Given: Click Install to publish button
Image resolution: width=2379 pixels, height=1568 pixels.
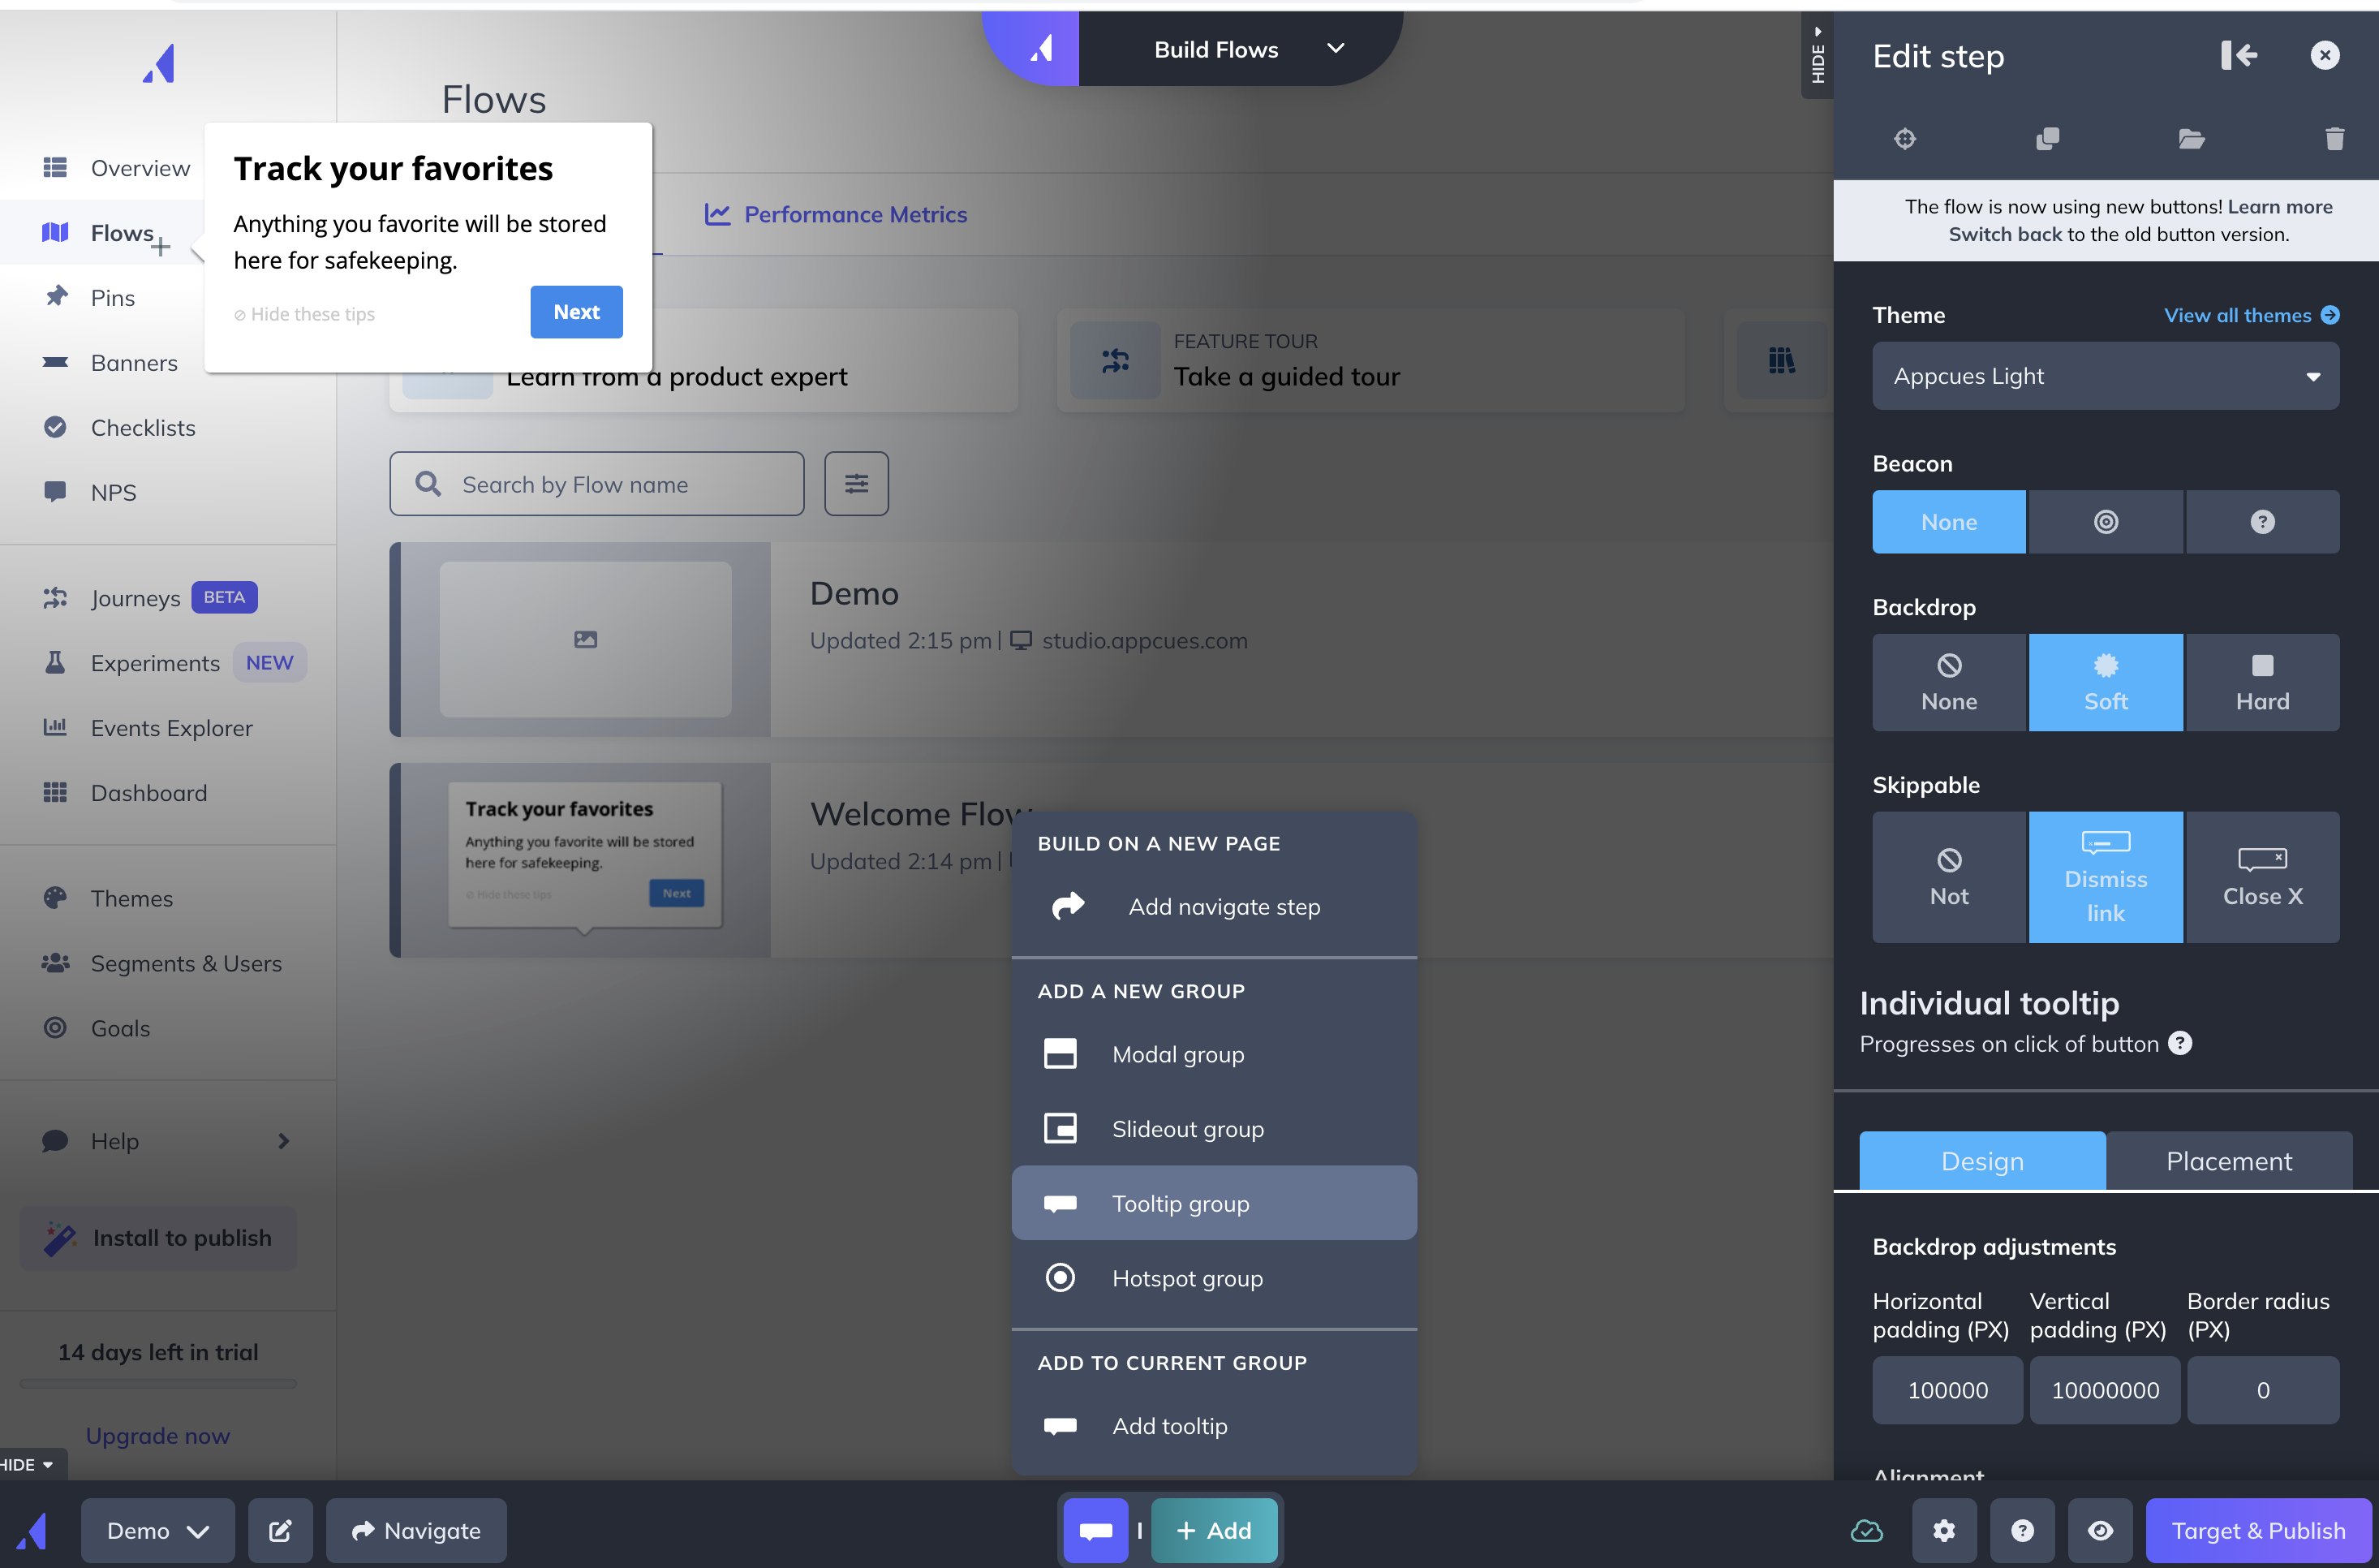Looking at the screenshot, I should click(x=158, y=1238).
